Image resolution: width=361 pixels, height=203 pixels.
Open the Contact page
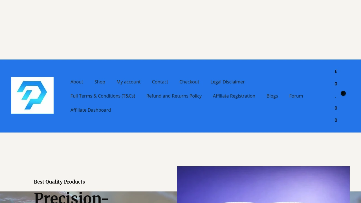tap(160, 82)
